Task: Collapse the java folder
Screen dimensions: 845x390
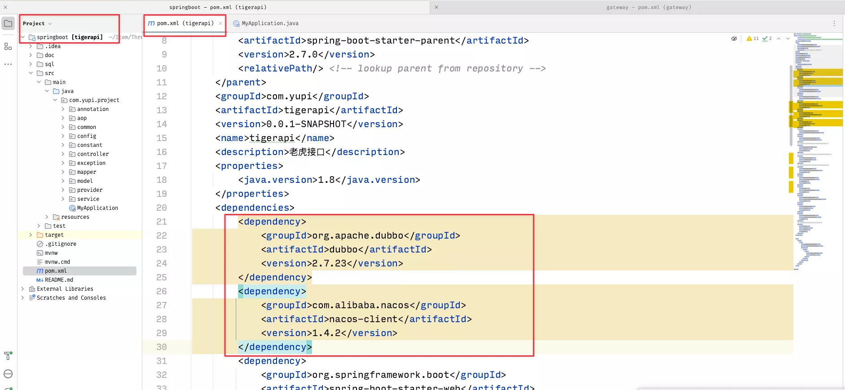Action: 47,91
